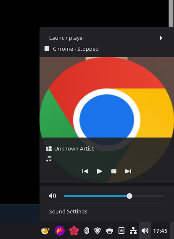The height and width of the screenshot is (239, 174).
Task: Stop playback with the stop button
Action: [x=114, y=171]
